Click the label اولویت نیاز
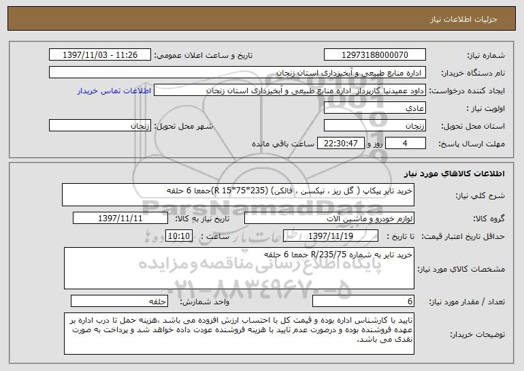This screenshot has height=371, width=524. pyautogui.click(x=486, y=108)
